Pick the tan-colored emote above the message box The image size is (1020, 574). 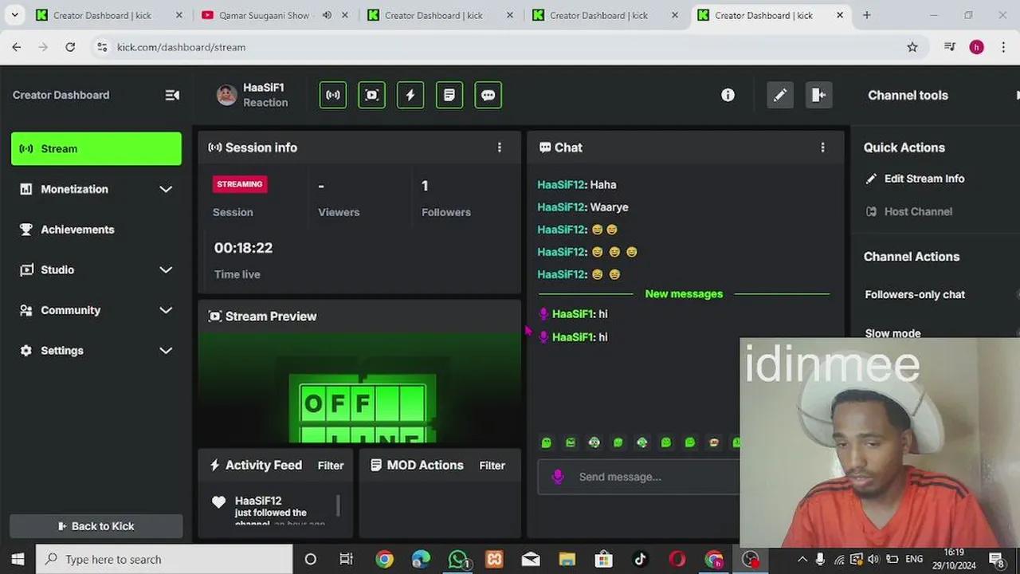714,442
